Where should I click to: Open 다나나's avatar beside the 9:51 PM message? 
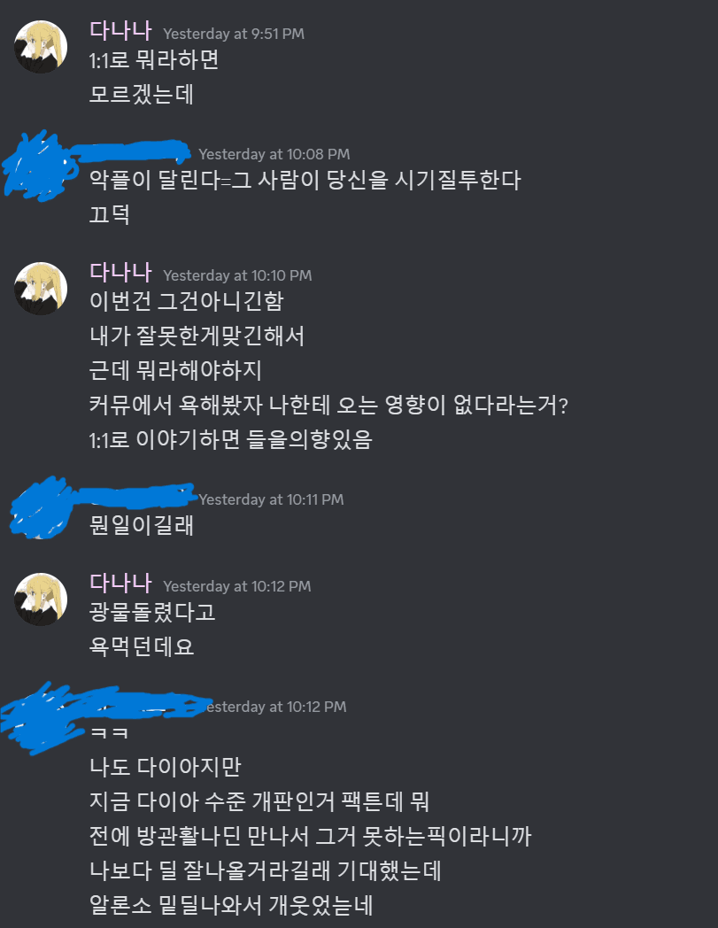click(41, 47)
